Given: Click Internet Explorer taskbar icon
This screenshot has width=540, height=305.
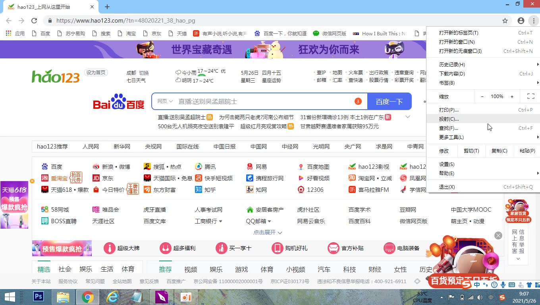Looking at the screenshot, I should pos(112,297).
